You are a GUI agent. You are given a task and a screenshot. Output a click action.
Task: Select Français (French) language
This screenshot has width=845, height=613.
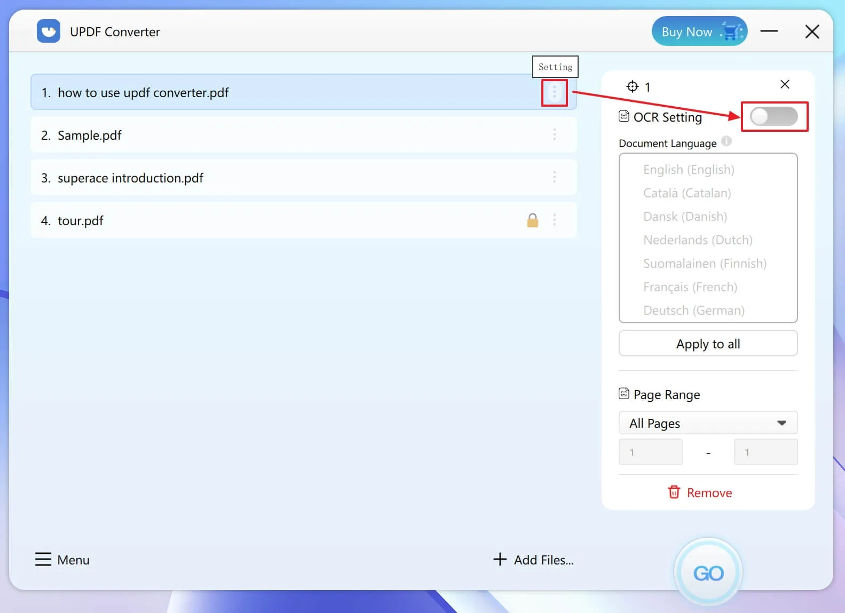point(690,287)
